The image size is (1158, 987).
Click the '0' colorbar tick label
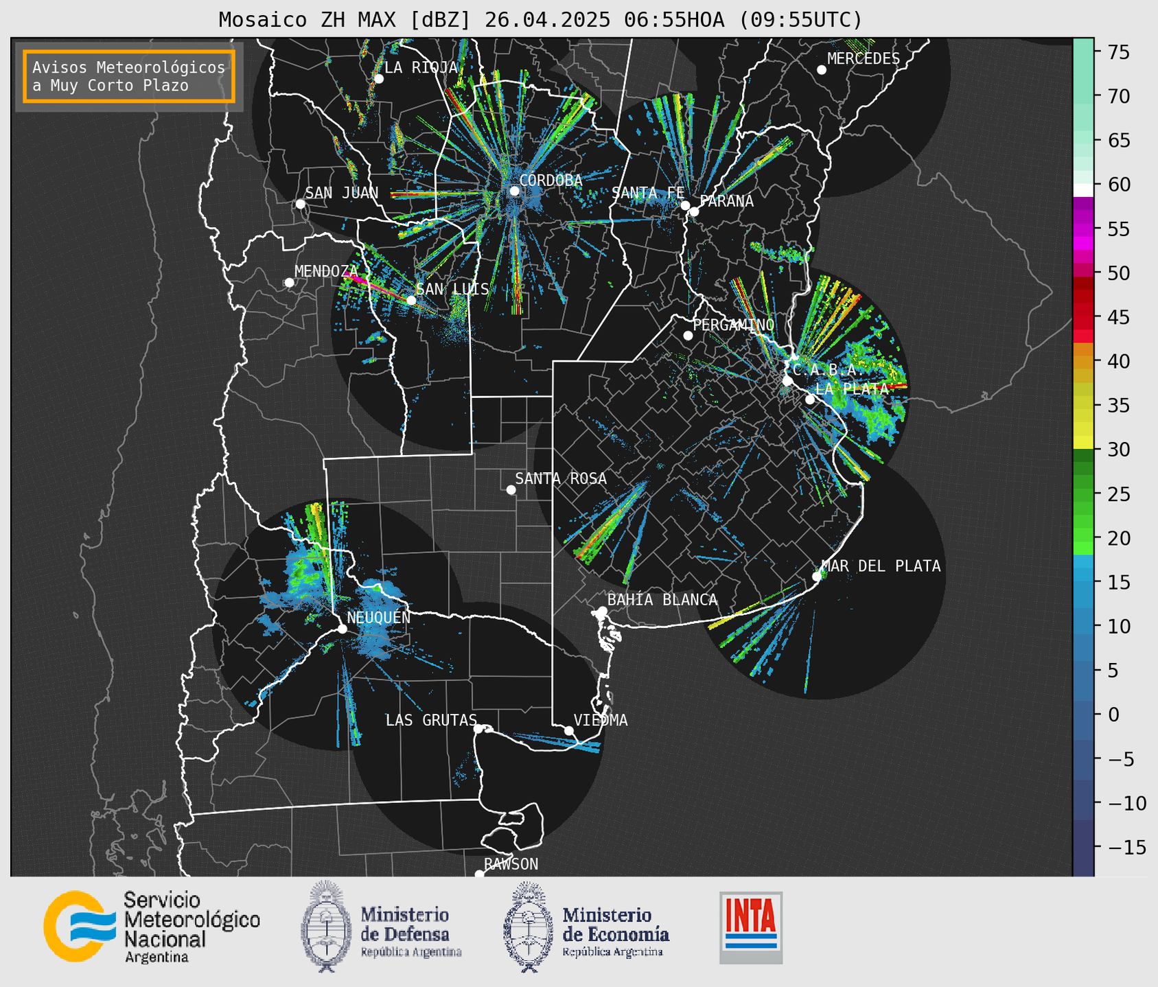coord(1113,715)
